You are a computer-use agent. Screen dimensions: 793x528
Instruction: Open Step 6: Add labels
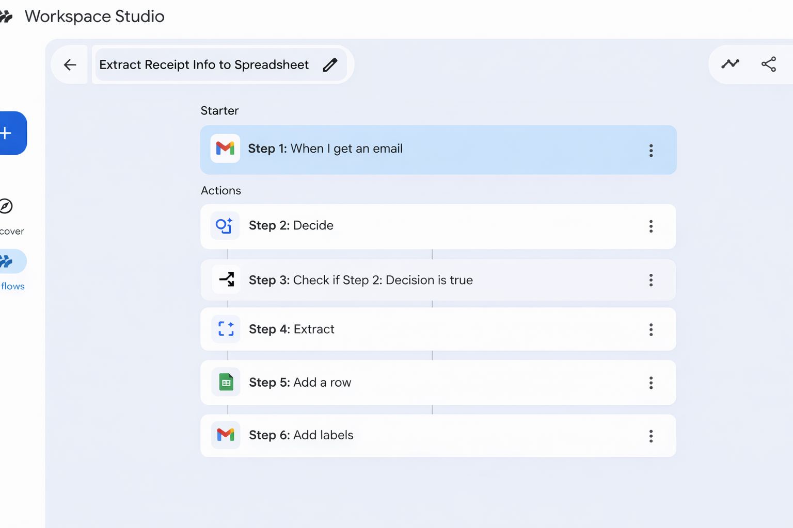click(x=301, y=435)
